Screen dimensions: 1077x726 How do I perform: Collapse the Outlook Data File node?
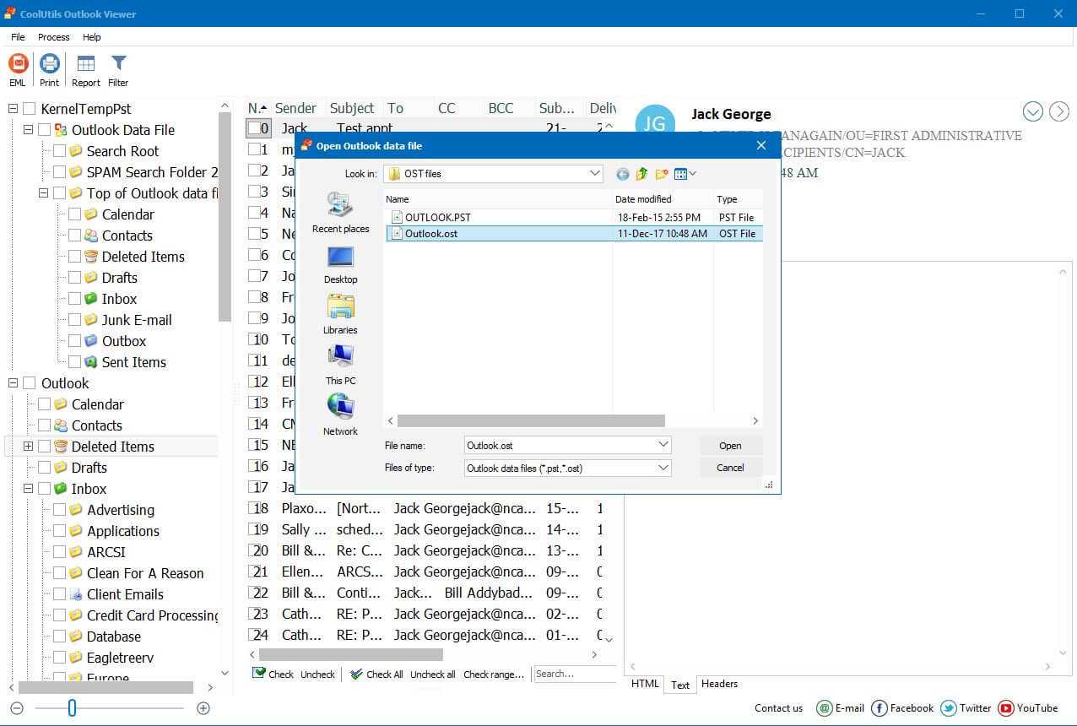coord(28,130)
